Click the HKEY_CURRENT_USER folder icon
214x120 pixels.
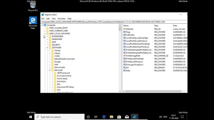[x=47, y=31]
